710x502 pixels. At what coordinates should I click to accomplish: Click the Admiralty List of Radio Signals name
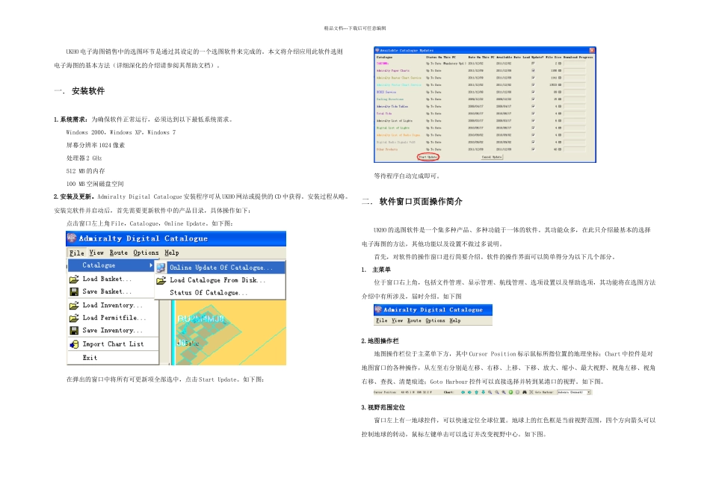pos(398,135)
